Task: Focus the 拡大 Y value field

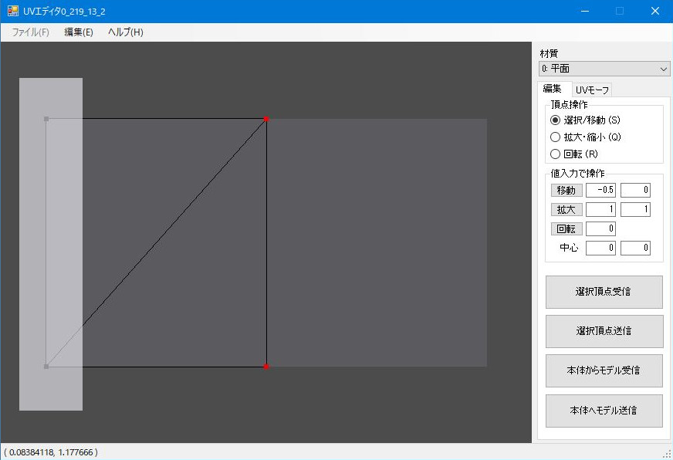Action: pos(635,209)
